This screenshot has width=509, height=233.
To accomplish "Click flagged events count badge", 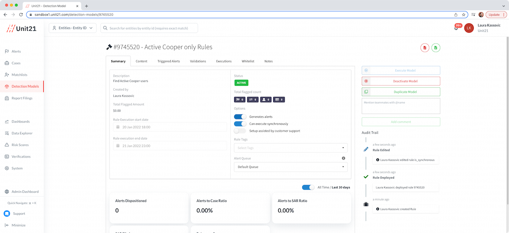I will 240,100.
